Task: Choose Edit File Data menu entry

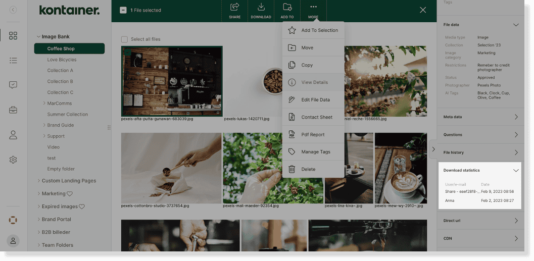Action: click(x=313, y=99)
